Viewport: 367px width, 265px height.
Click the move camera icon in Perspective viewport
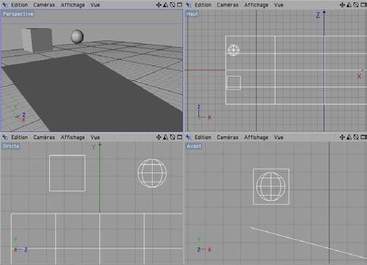(159, 5)
